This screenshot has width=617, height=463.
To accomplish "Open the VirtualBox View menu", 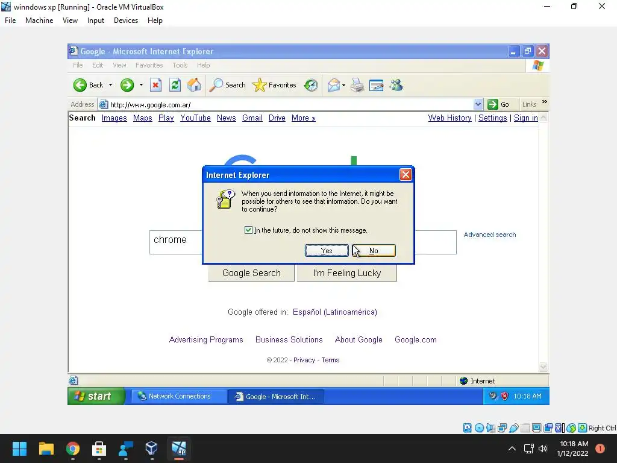I will point(70,20).
